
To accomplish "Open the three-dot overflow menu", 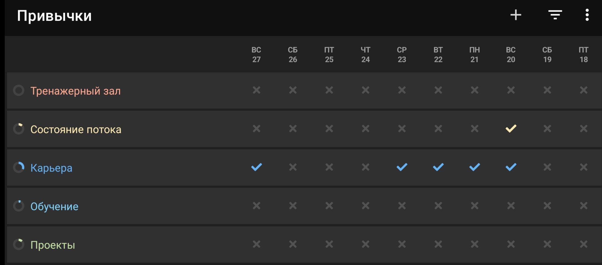I will (x=587, y=15).
